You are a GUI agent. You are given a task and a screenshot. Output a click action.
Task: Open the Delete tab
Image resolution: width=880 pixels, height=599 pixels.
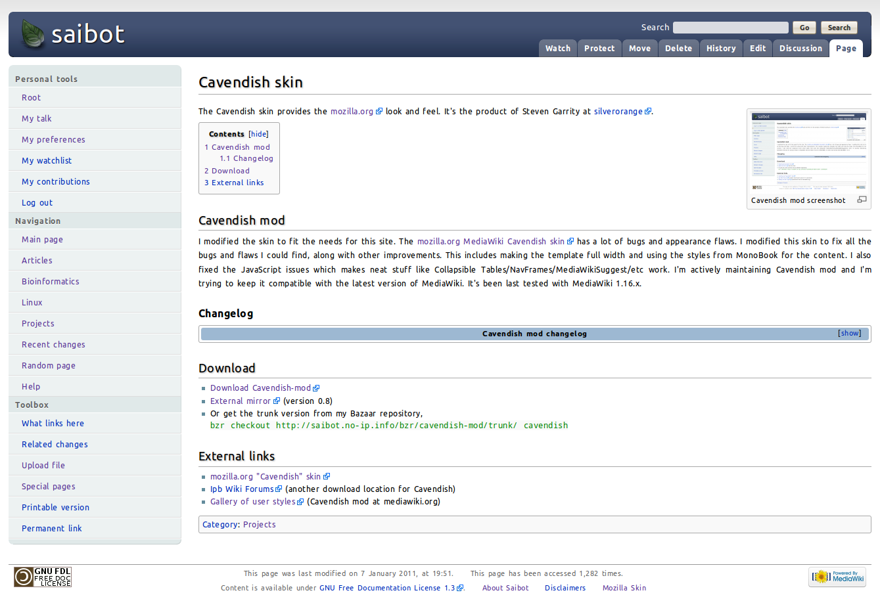pyautogui.click(x=678, y=49)
